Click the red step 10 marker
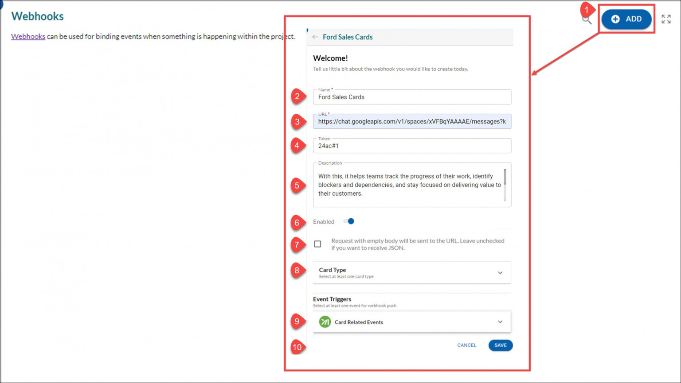 pos(297,347)
